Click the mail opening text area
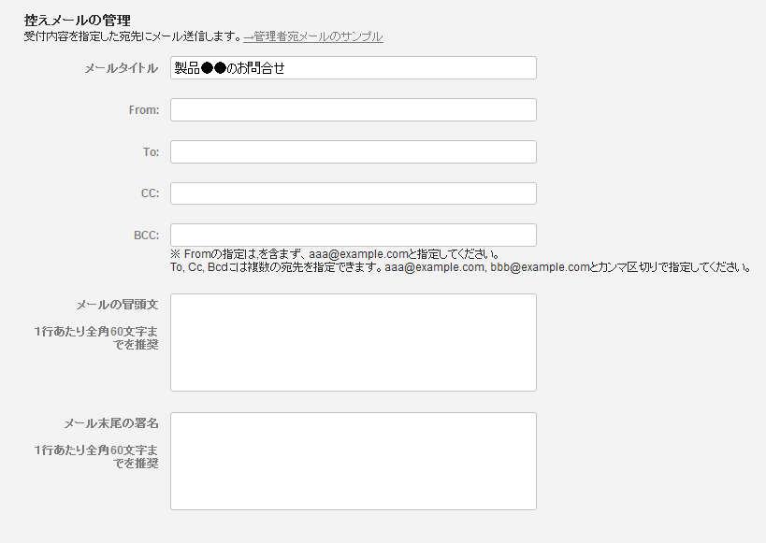This screenshot has width=766, height=543. [353, 341]
